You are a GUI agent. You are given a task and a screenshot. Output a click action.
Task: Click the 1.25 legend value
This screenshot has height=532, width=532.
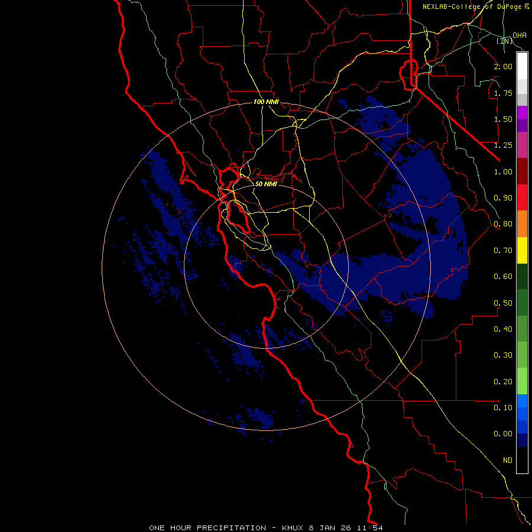[503, 145]
